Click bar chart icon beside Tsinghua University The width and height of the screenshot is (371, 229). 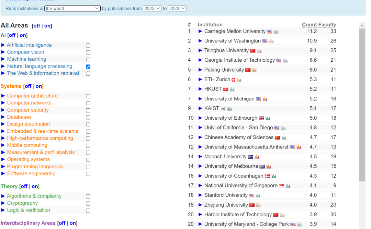(259, 51)
